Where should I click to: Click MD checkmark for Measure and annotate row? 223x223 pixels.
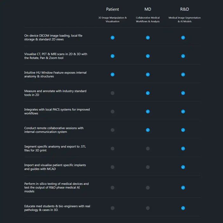(x=148, y=93)
